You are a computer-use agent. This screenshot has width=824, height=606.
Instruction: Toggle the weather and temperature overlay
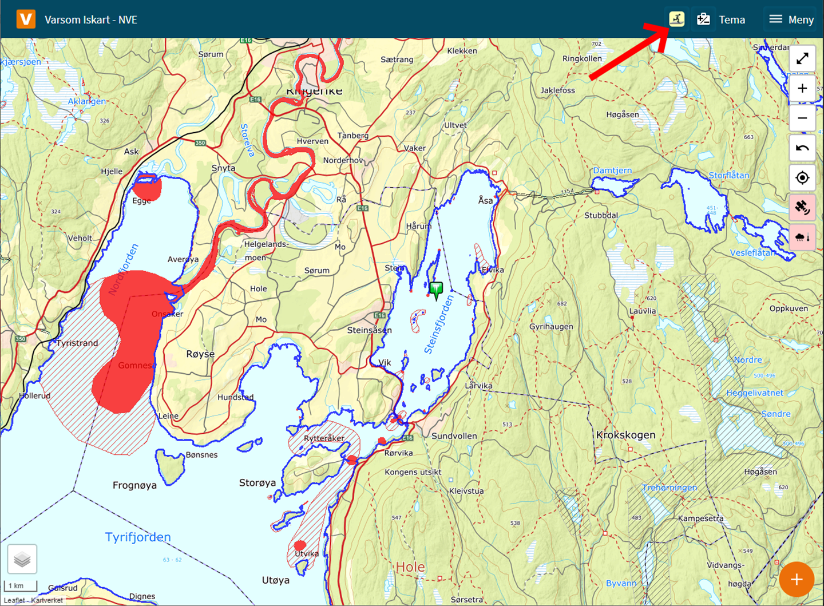pyautogui.click(x=802, y=237)
